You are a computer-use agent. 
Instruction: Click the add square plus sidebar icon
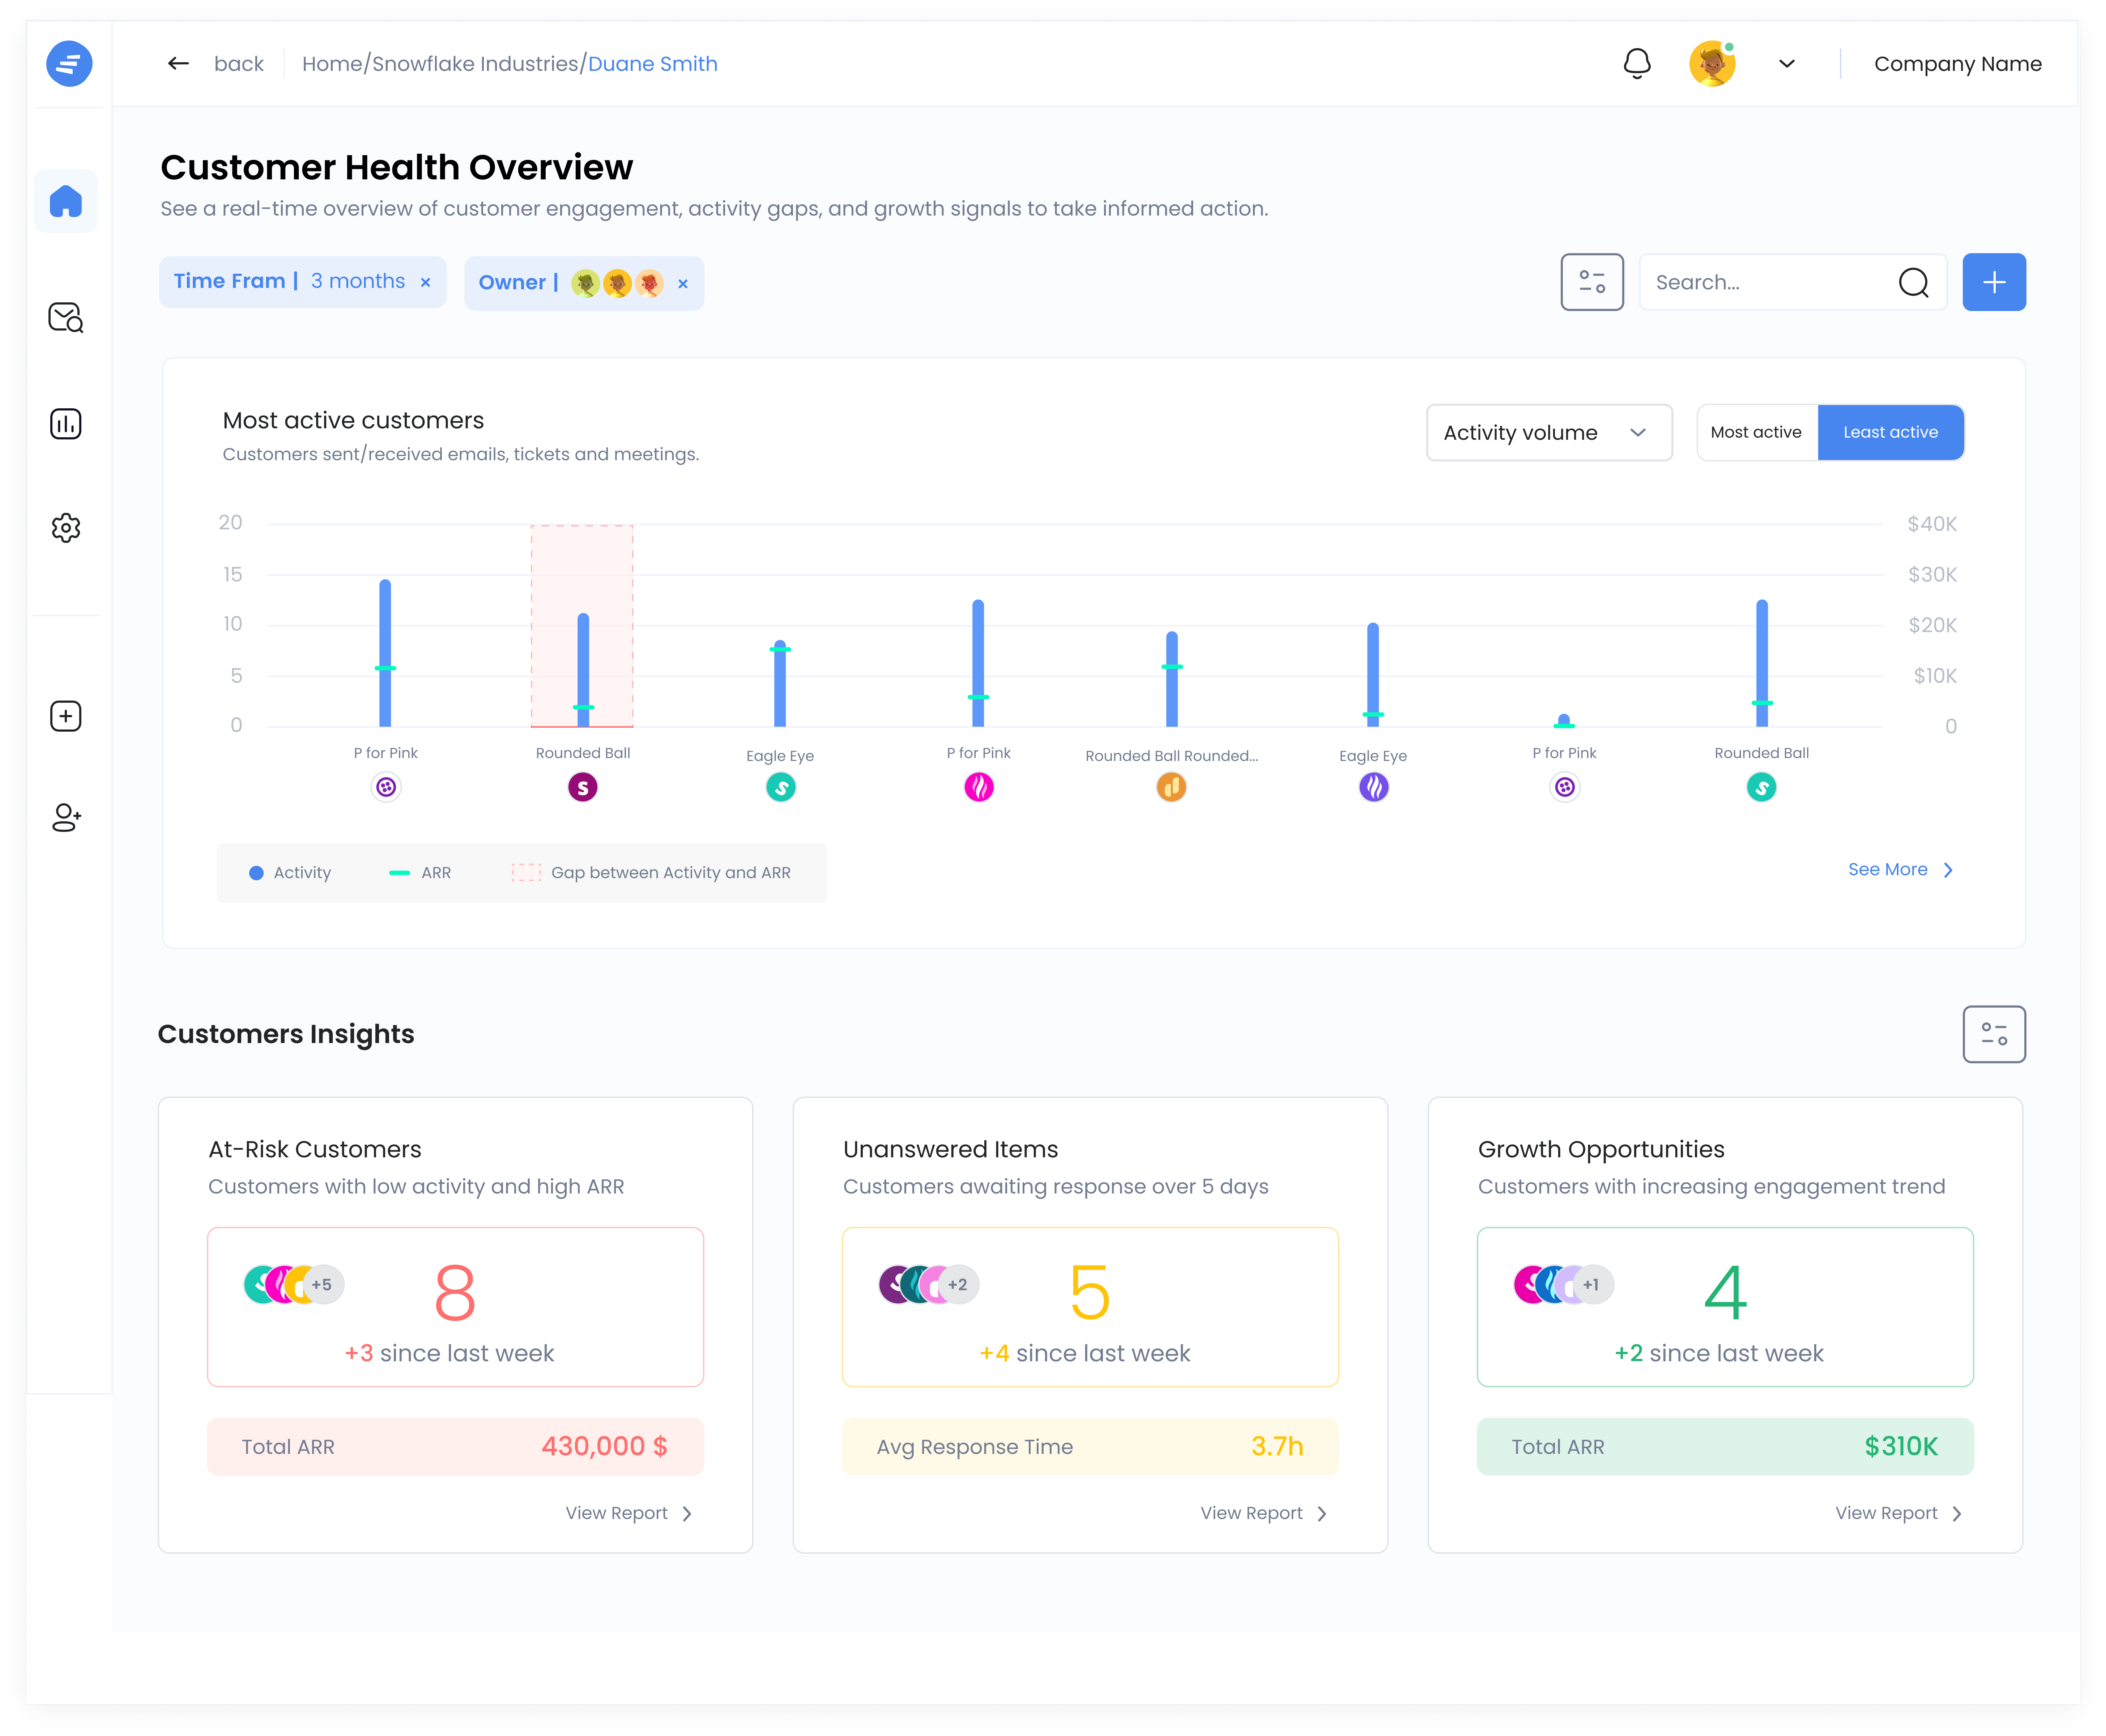coord(66,716)
